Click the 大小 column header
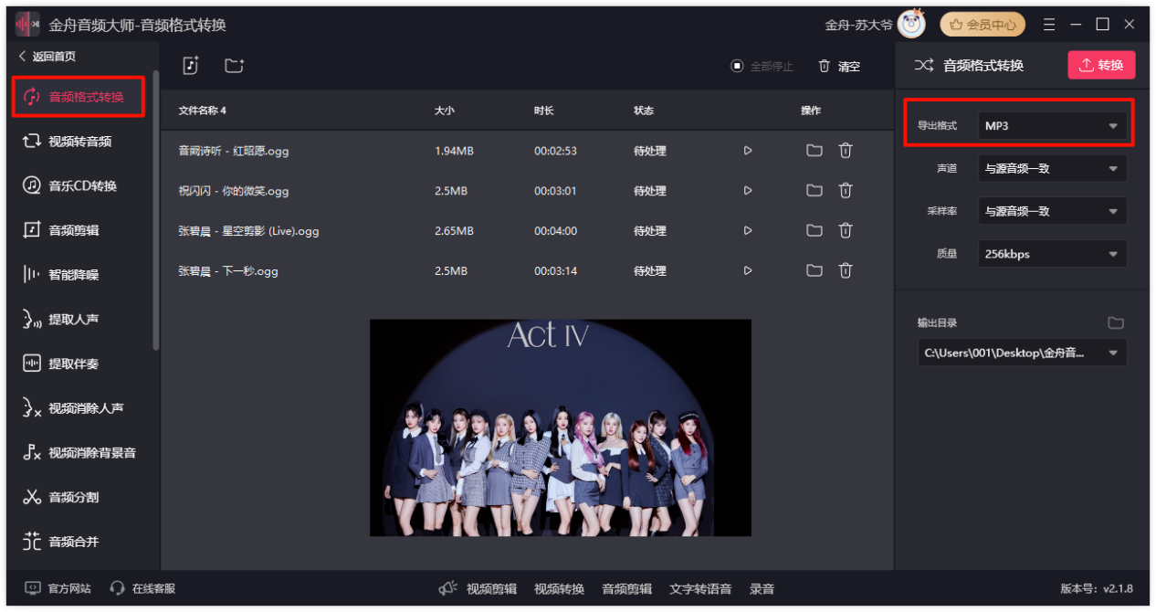The image size is (1156, 612). pyautogui.click(x=444, y=111)
